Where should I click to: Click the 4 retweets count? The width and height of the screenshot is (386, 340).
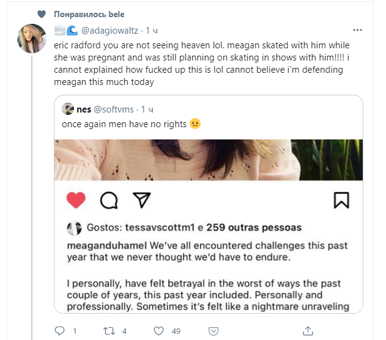(124, 331)
